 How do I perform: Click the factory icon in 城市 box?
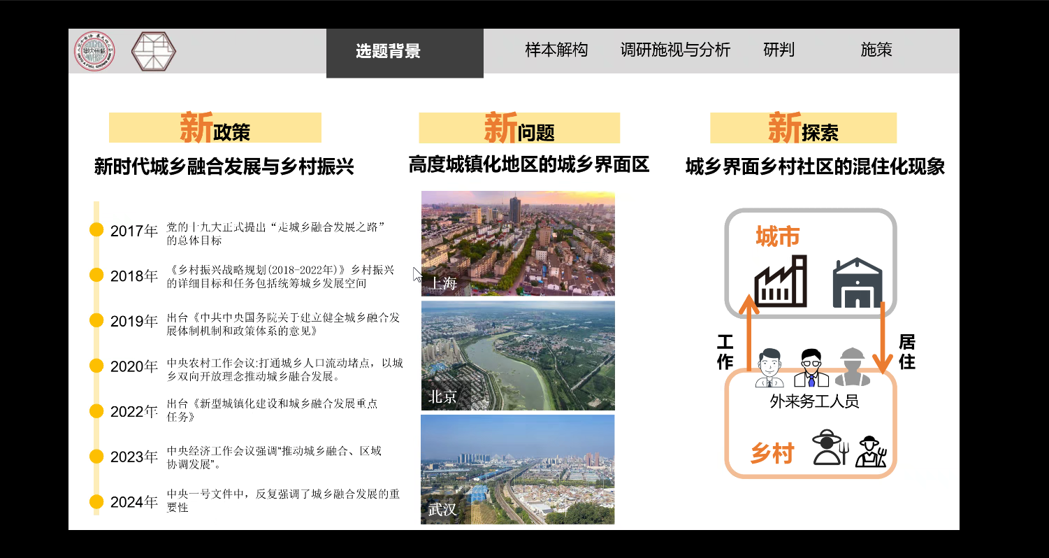pos(781,282)
